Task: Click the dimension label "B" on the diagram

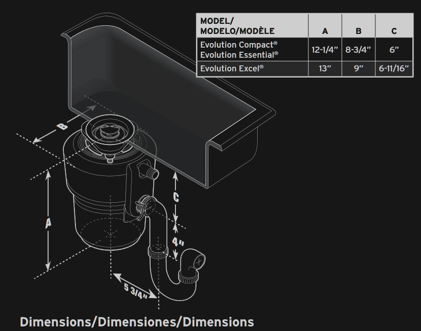Action: [x=62, y=126]
